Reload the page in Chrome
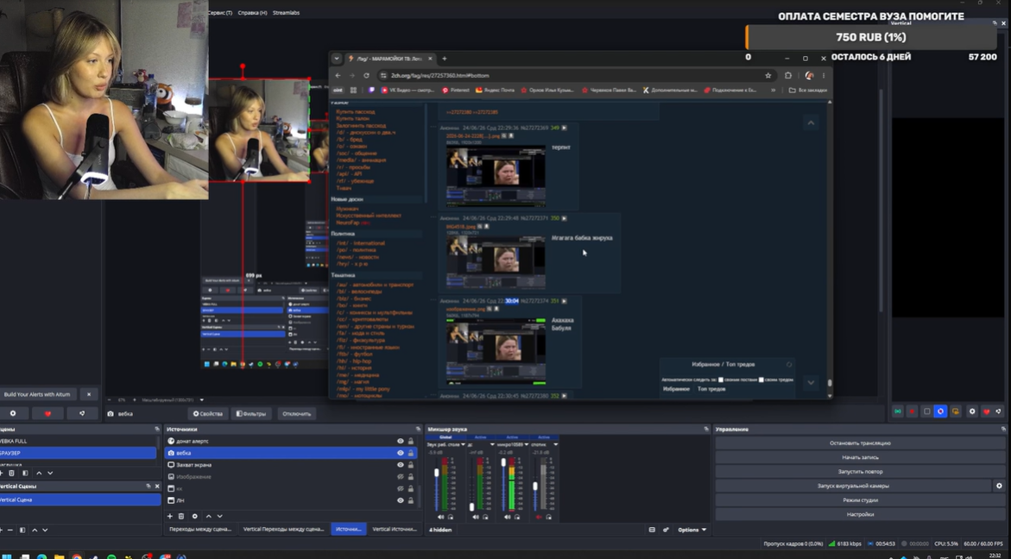 [366, 75]
